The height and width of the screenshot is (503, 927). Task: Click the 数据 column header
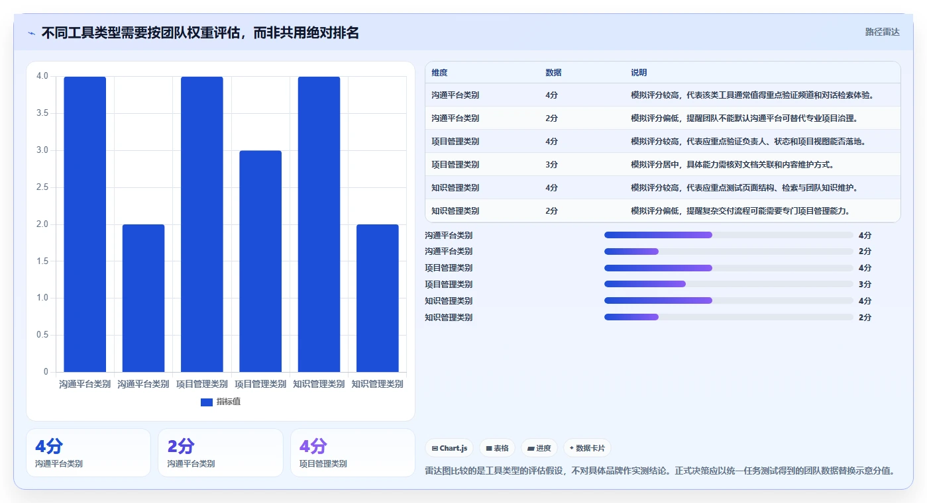pos(553,73)
